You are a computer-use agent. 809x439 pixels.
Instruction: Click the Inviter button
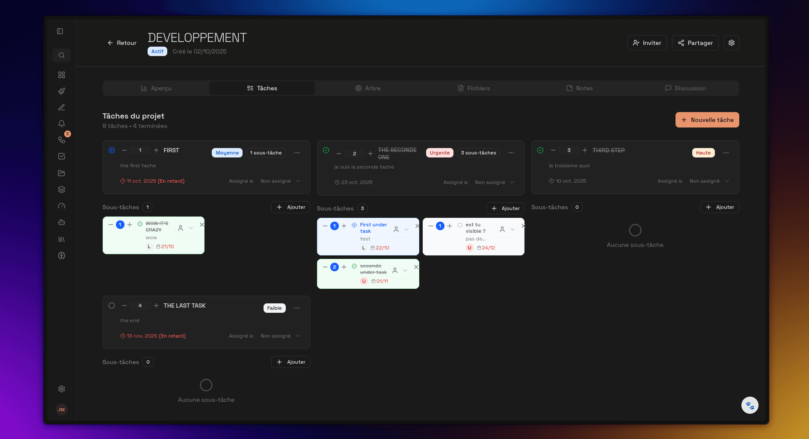coord(647,43)
